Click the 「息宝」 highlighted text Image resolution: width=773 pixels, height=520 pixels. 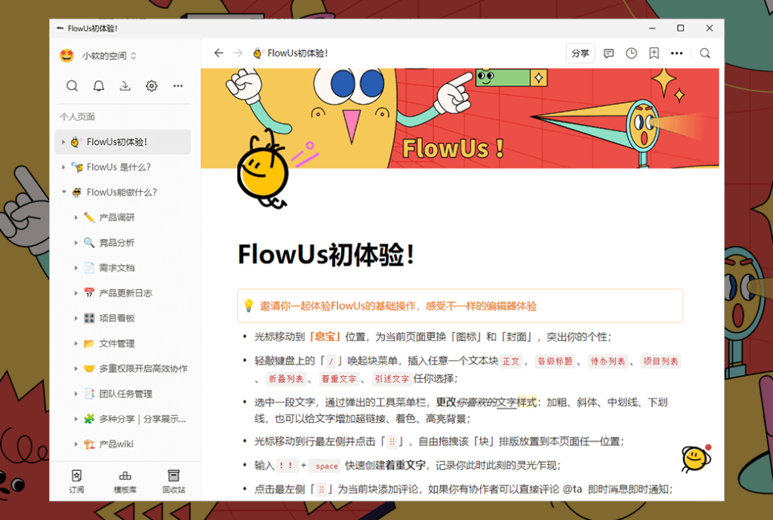[325, 337]
